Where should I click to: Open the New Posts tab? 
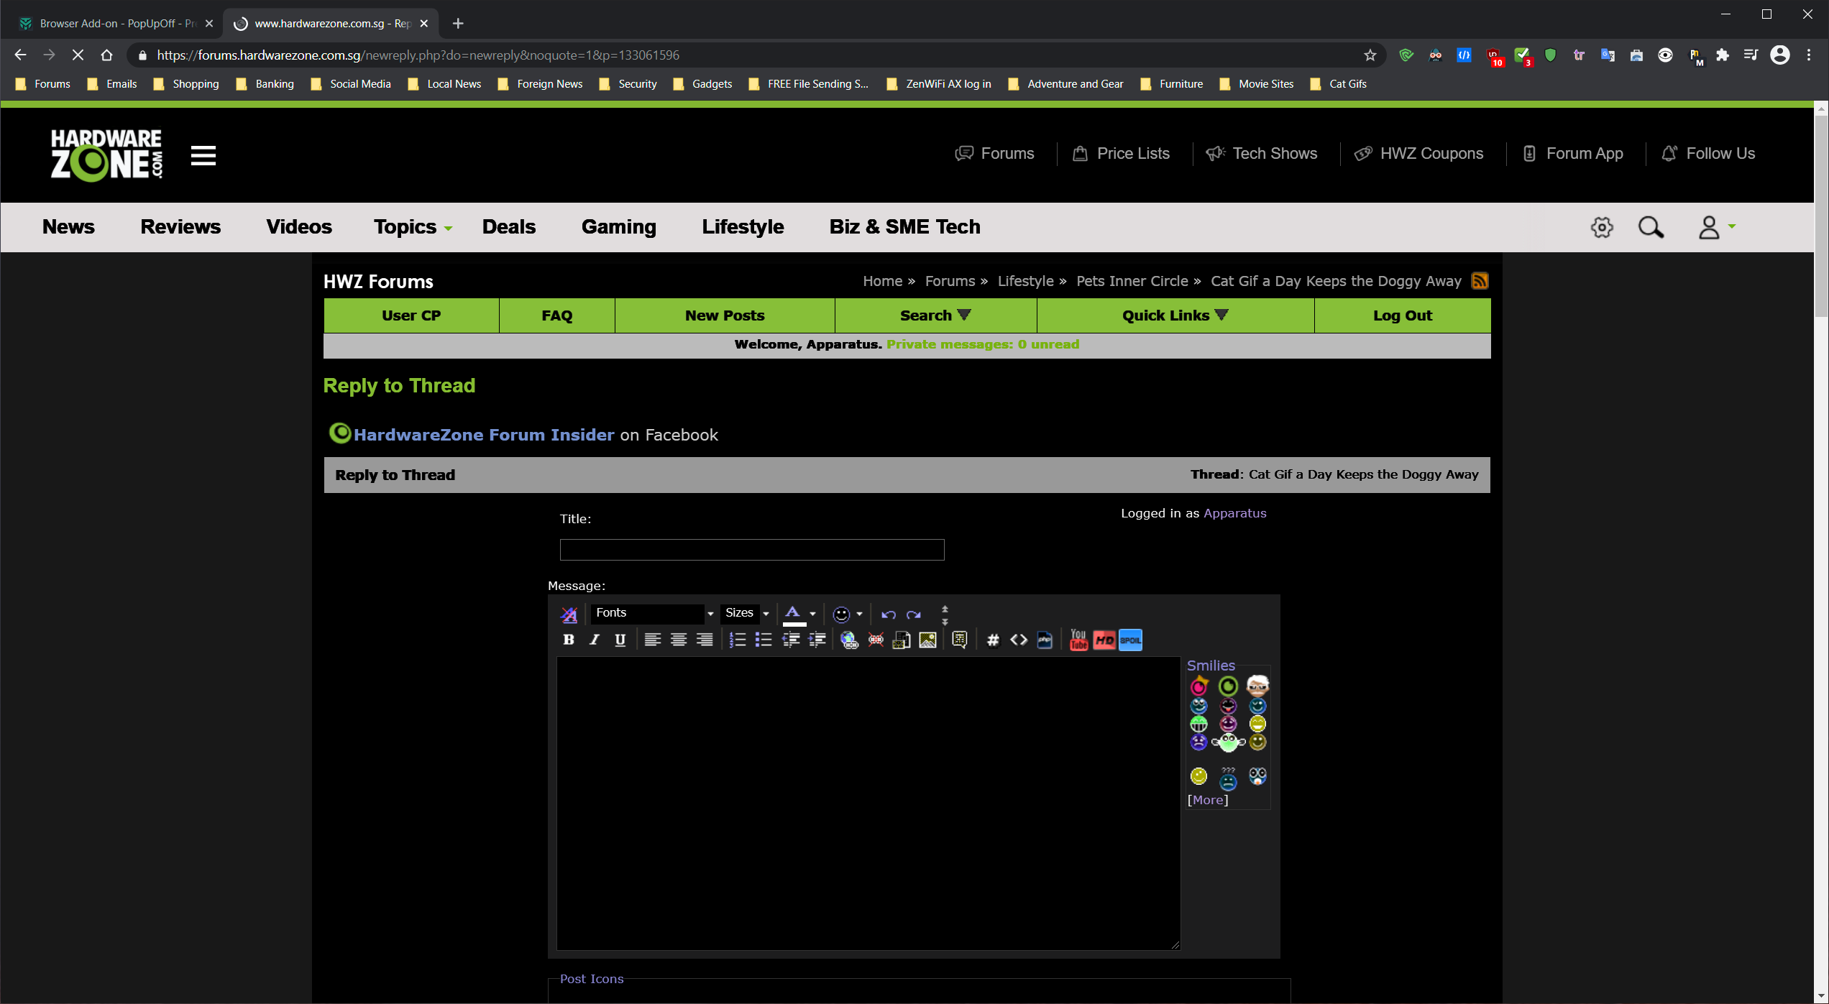point(724,316)
